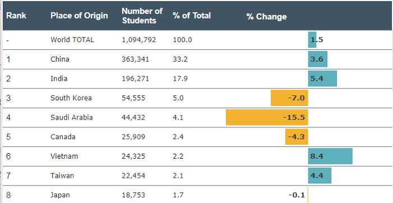Click the Number of Students header
The image size is (393, 203).
click(142, 16)
